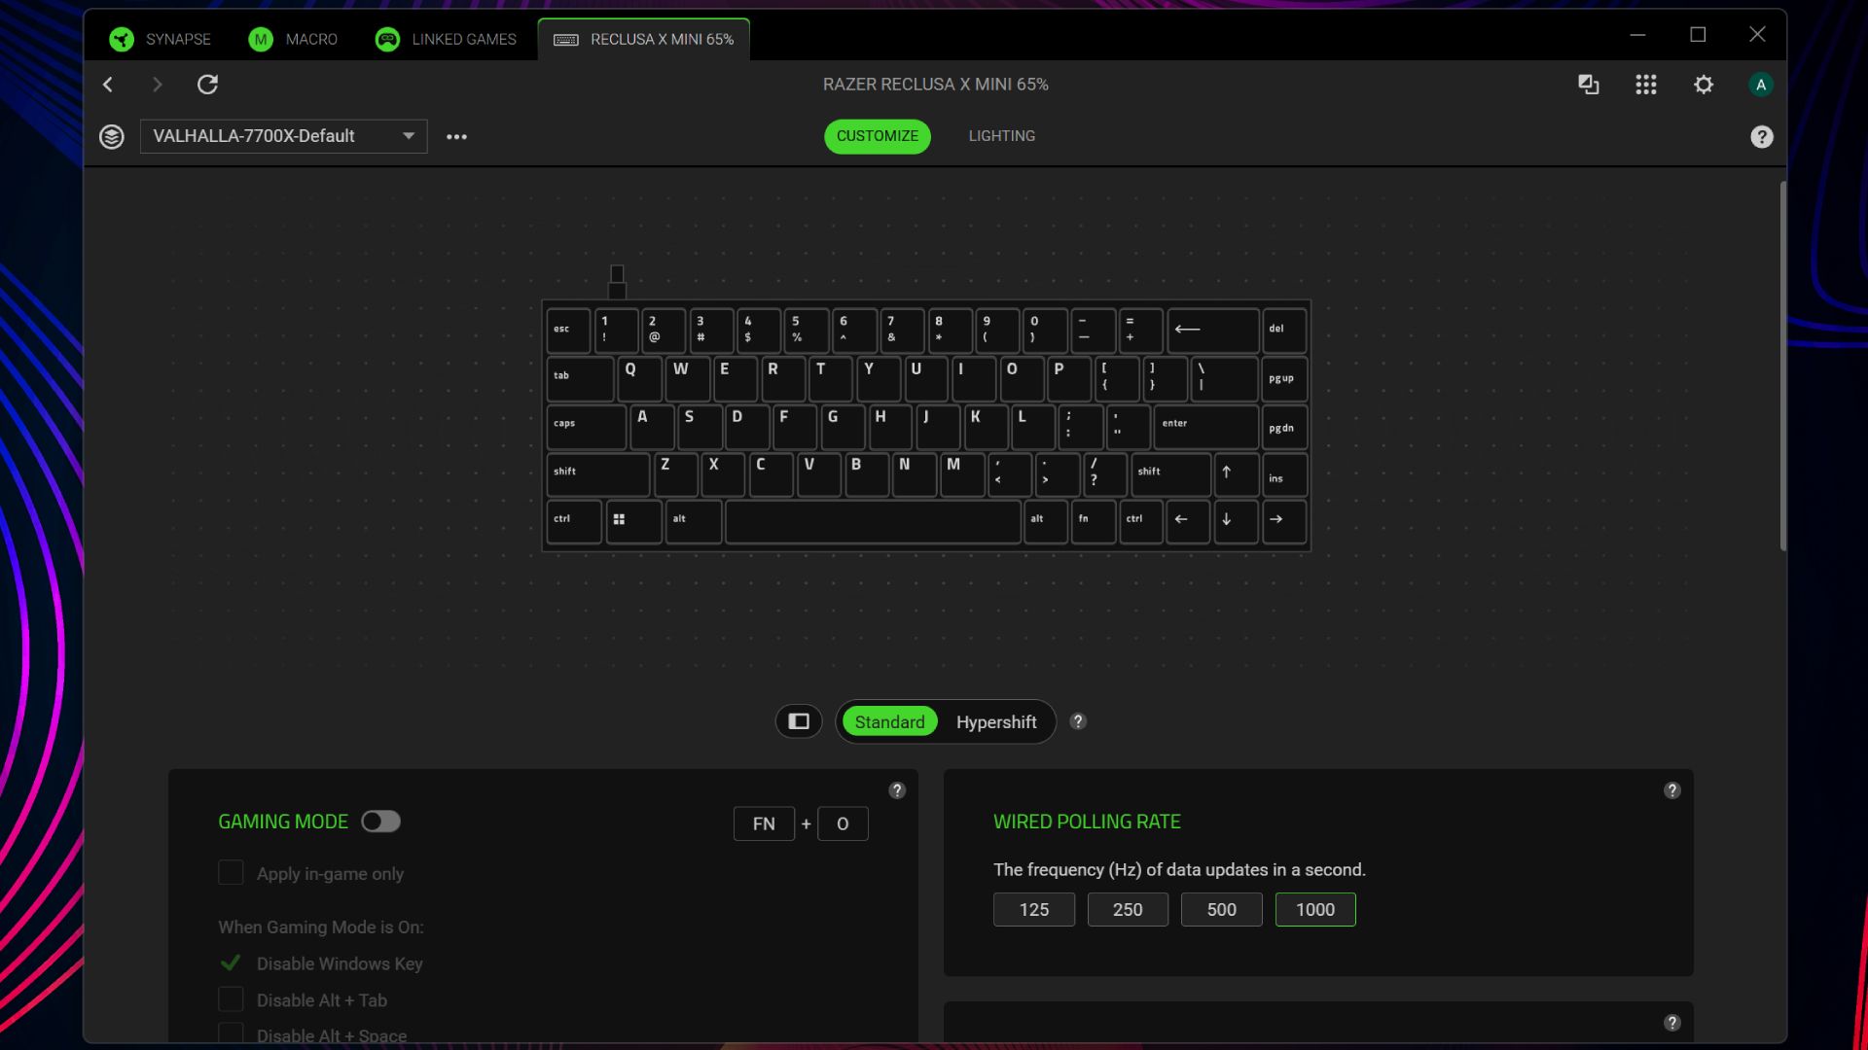Select the pgdn key
This screenshot has height=1050, width=1868.
1283,426
